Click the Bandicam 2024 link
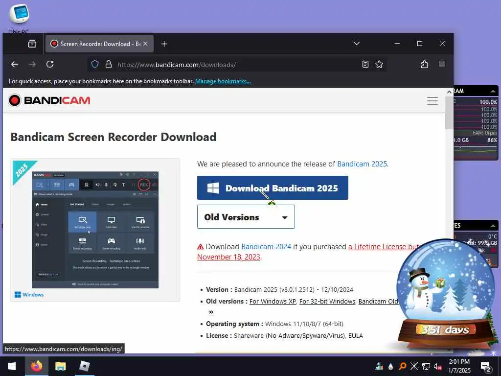 pos(266,247)
